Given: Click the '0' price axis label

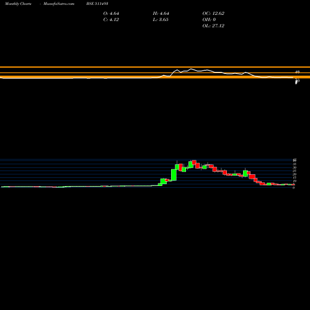Looking at the screenshot, I should [x=293, y=188].
